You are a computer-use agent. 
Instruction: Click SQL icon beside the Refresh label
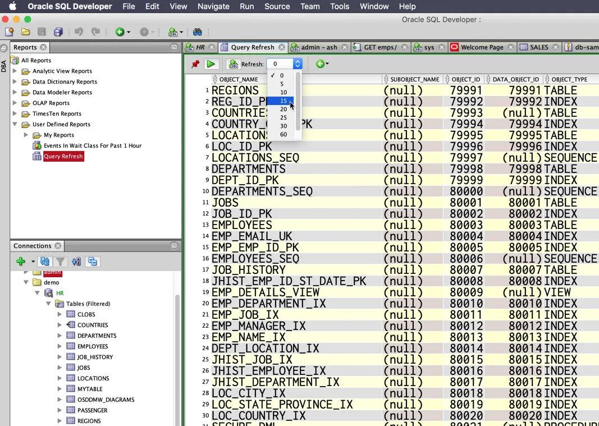coord(233,64)
